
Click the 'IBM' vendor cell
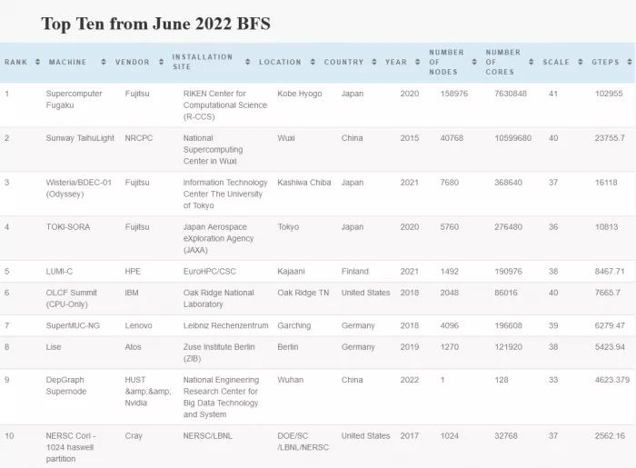tap(132, 293)
